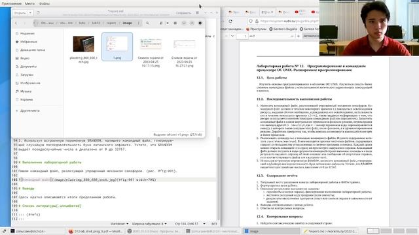Open the Files (Файлы) top bar menu

45,4
